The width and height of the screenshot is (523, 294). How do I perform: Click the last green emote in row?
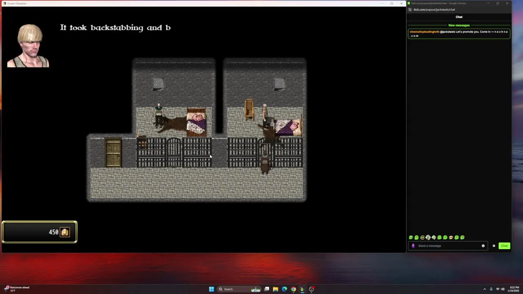tap(463, 237)
